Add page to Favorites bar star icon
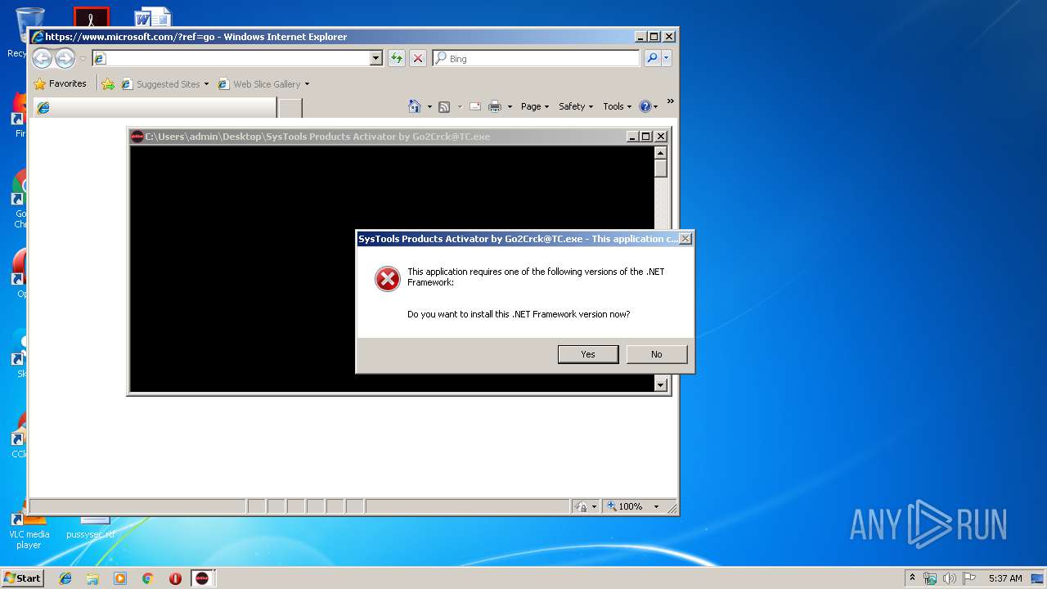The width and height of the screenshot is (1047, 589). coord(108,83)
